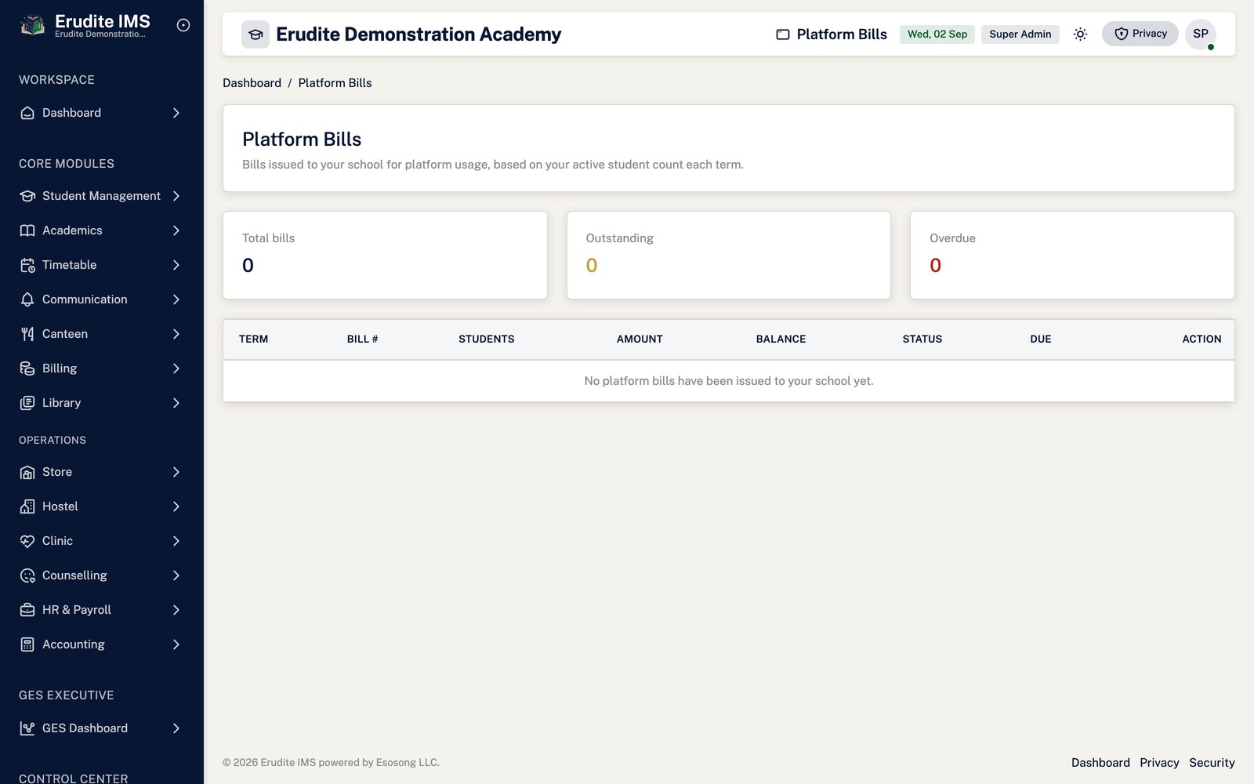Click the Clinic heart icon
The width and height of the screenshot is (1254, 784).
[x=27, y=541]
